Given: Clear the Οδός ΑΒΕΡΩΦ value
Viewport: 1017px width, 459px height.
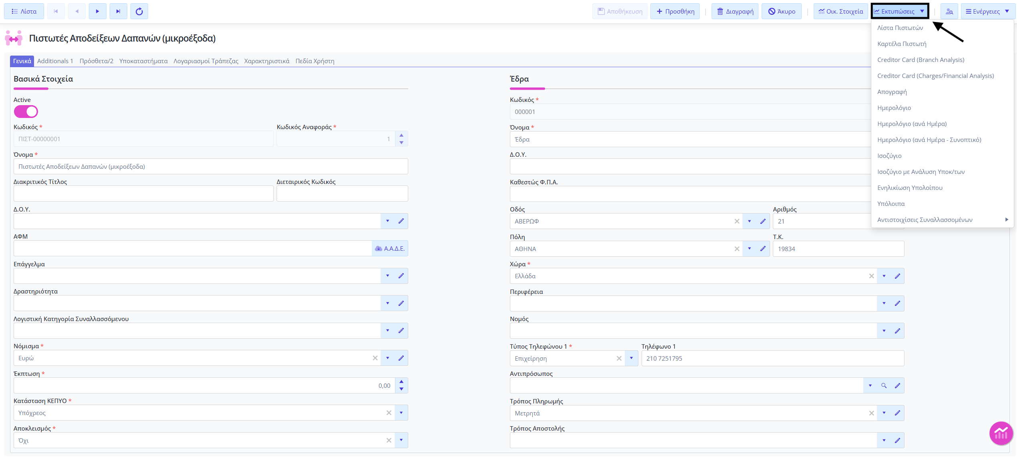Looking at the screenshot, I should click(x=737, y=221).
